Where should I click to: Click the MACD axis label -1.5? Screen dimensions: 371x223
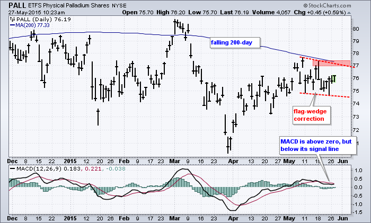(x=357, y=212)
